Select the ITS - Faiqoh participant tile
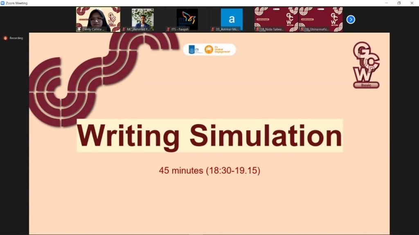The width and height of the screenshot is (419, 235). pyautogui.click(x=187, y=18)
